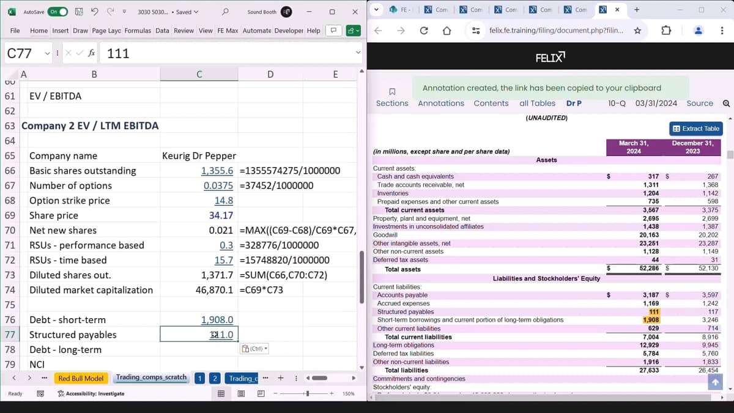Zoom in with the plus button in Excel

[x=331, y=393]
